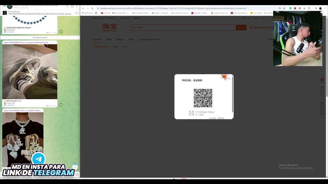Select the Taobao tab
Viewport: 328px width, 184px height.
pos(120,39)
